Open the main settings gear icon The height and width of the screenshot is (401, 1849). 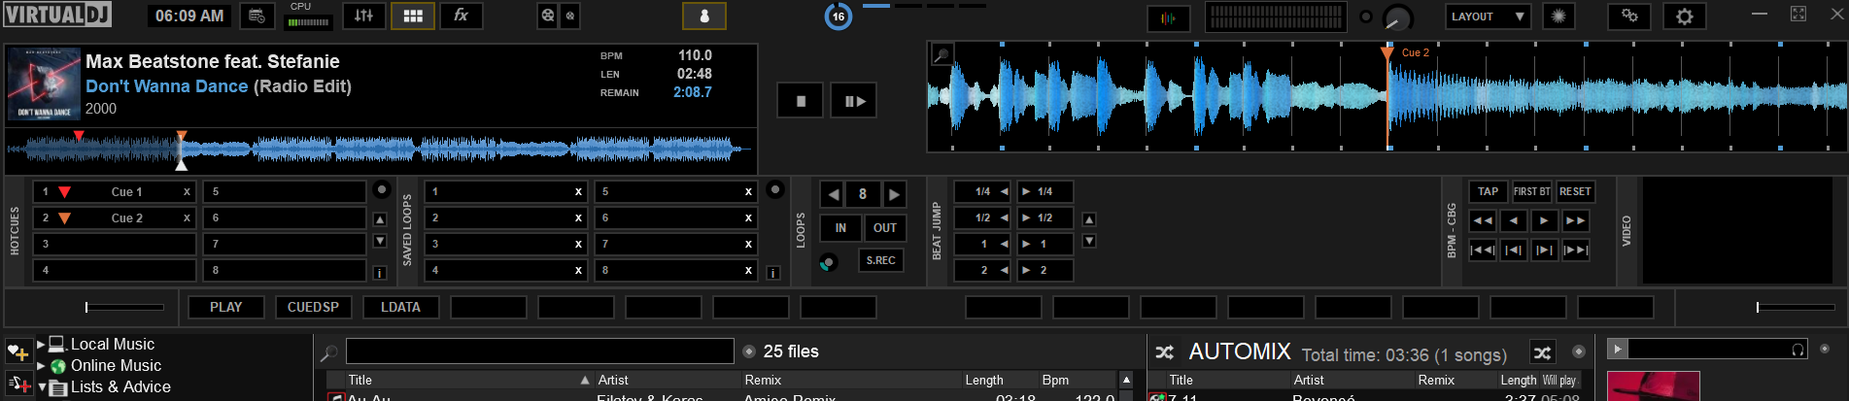(1685, 17)
